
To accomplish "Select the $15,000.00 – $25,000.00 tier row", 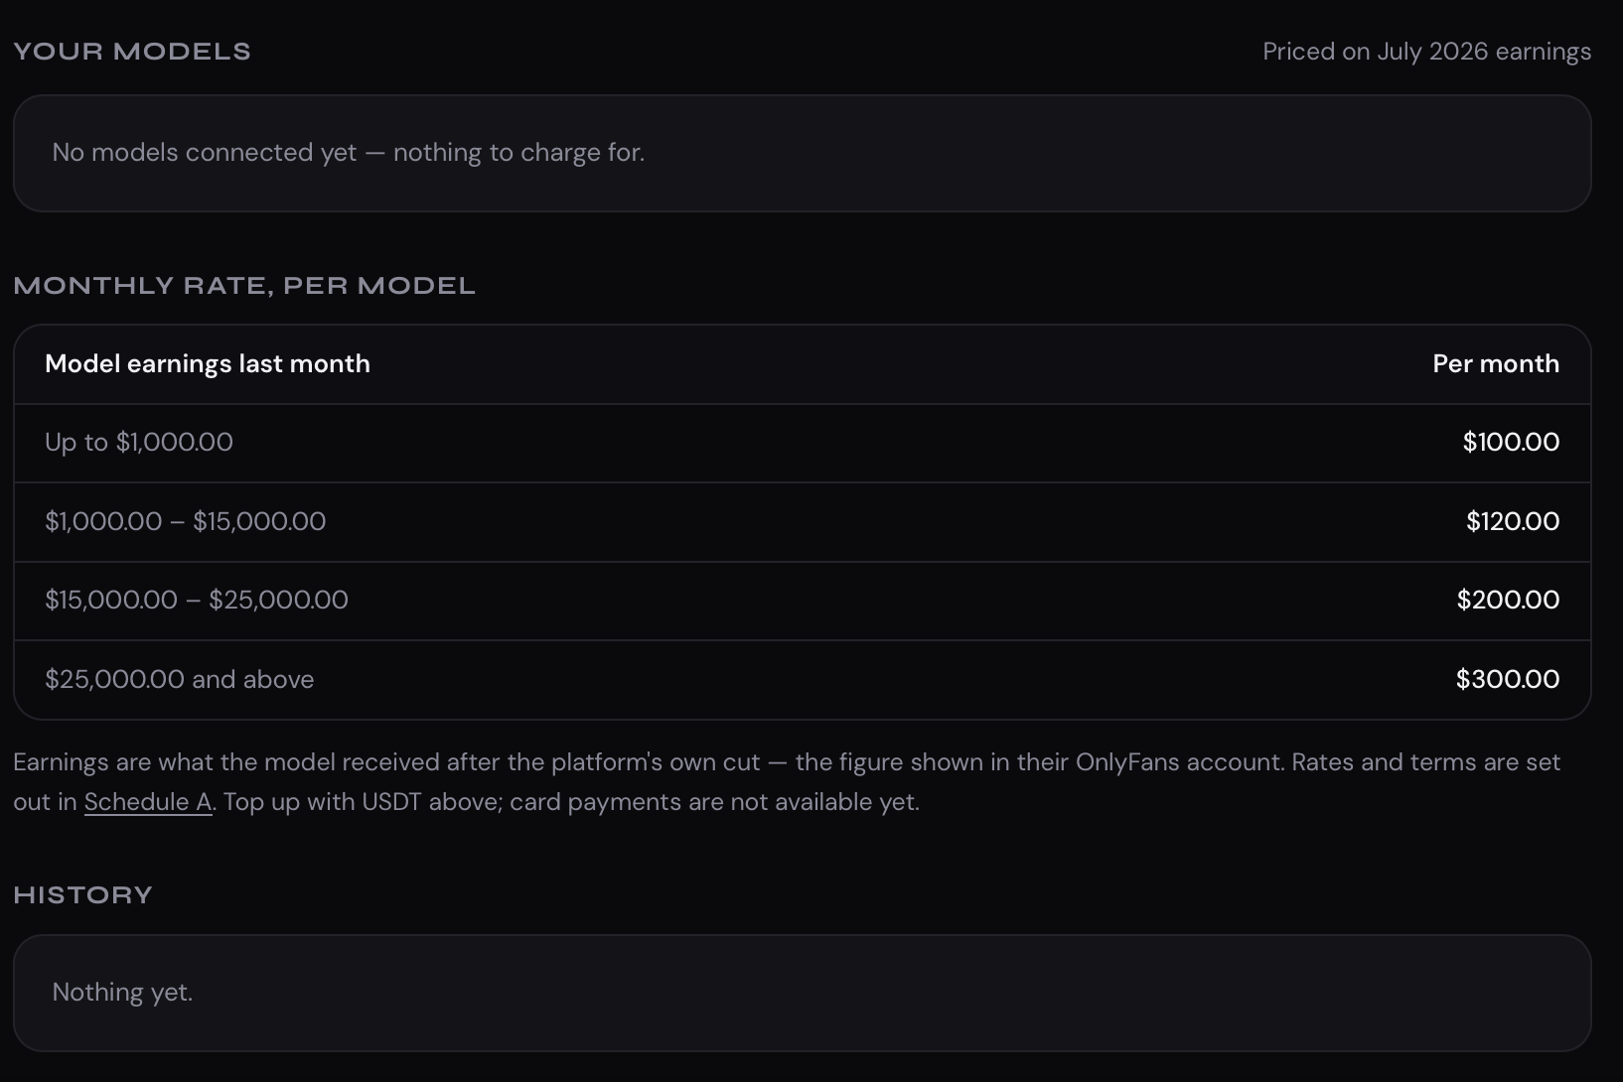I will (x=803, y=601).
